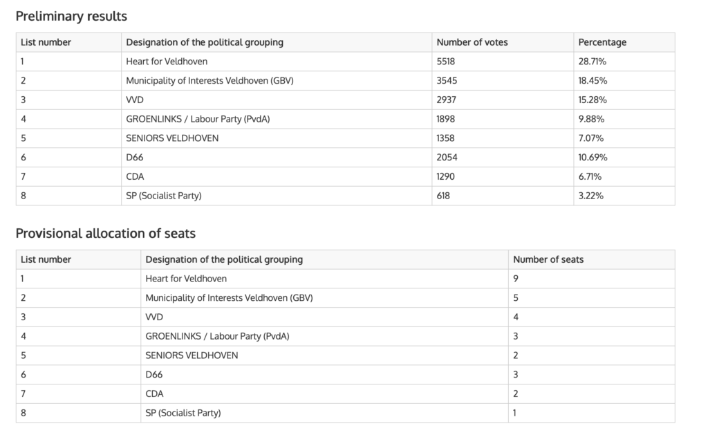Select the 9 seats cell for Heart for Veldhoven
708x435 pixels.
click(516, 279)
